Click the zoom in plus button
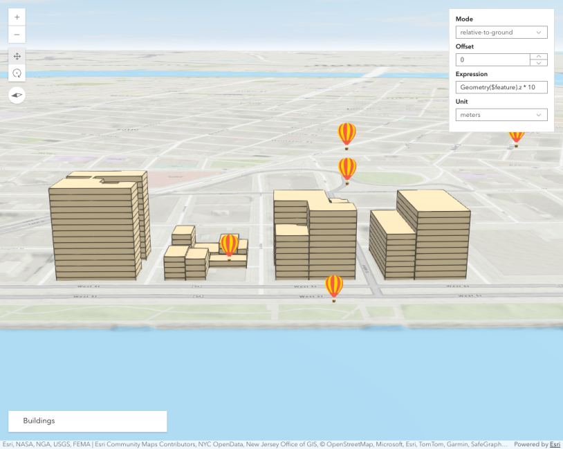 (x=17, y=17)
